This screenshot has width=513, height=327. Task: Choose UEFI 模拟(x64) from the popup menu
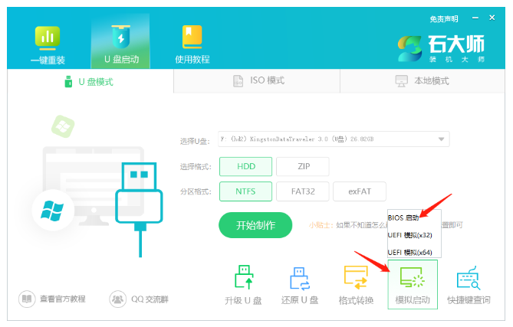410,251
